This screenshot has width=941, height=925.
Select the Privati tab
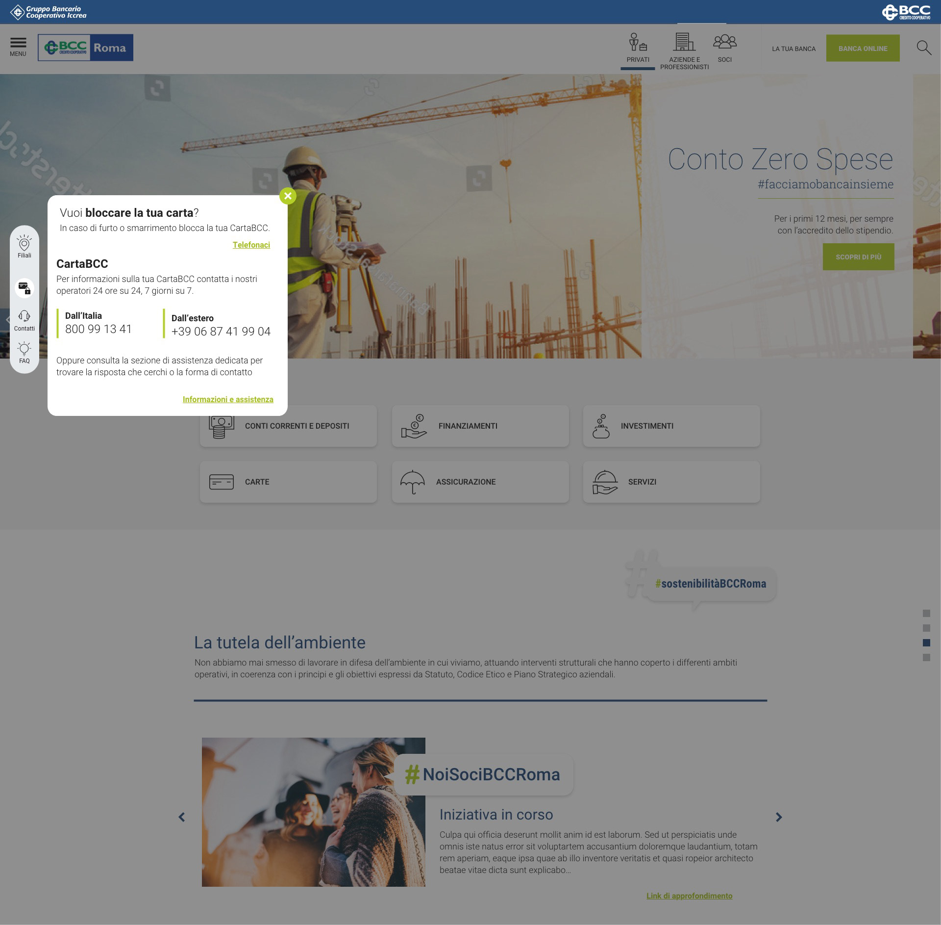point(638,48)
